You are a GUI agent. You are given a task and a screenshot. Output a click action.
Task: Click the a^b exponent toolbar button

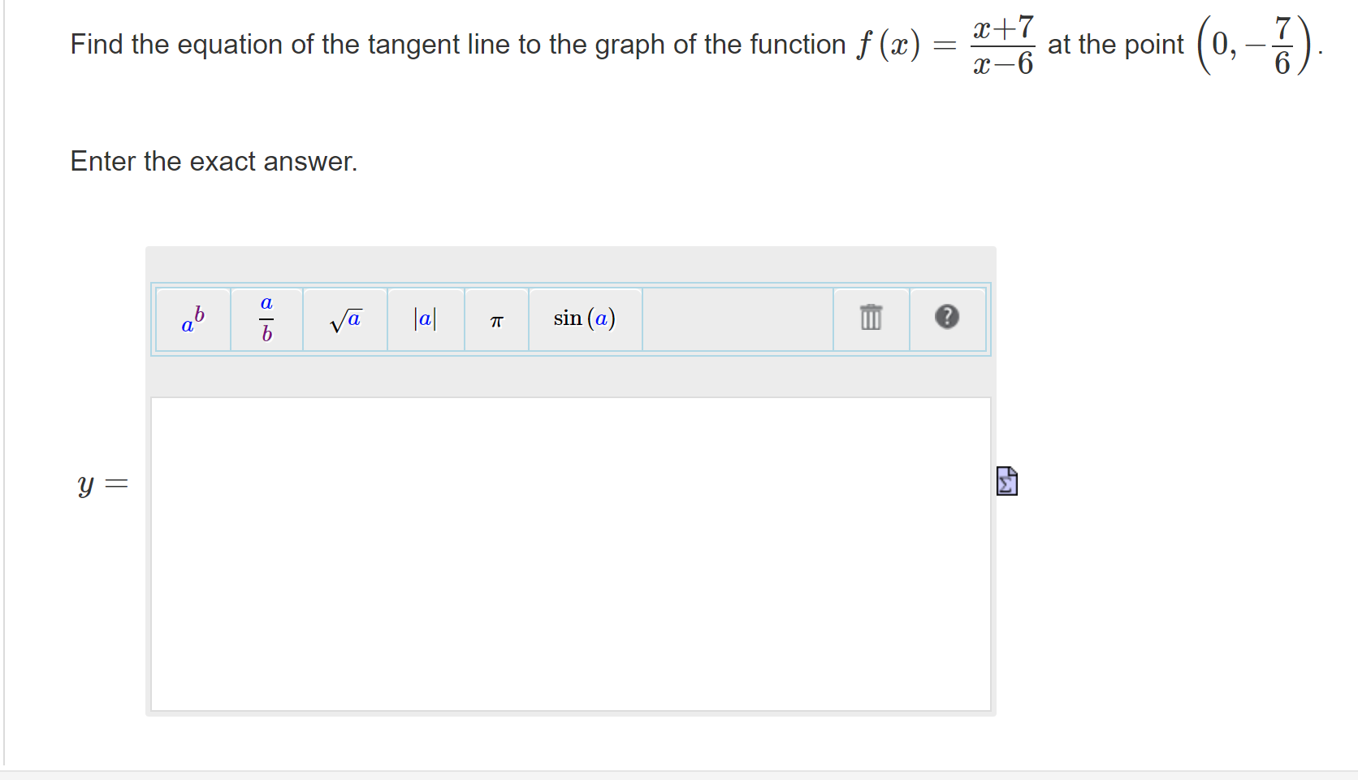(192, 319)
